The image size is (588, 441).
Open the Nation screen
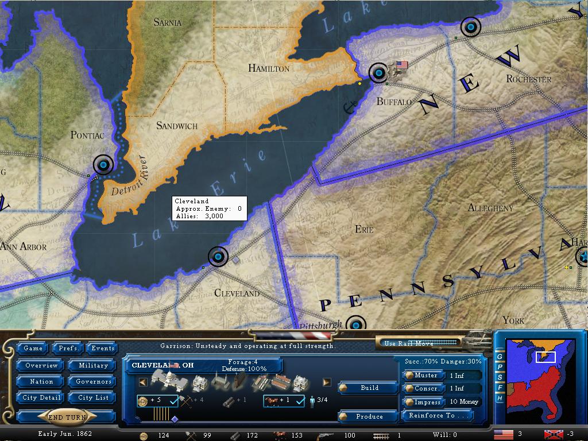pos(41,381)
